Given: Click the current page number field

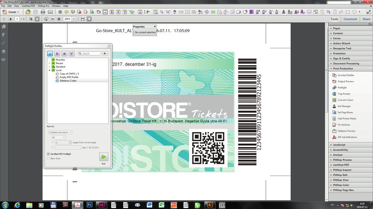Looking at the screenshot, I should (17, 19).
